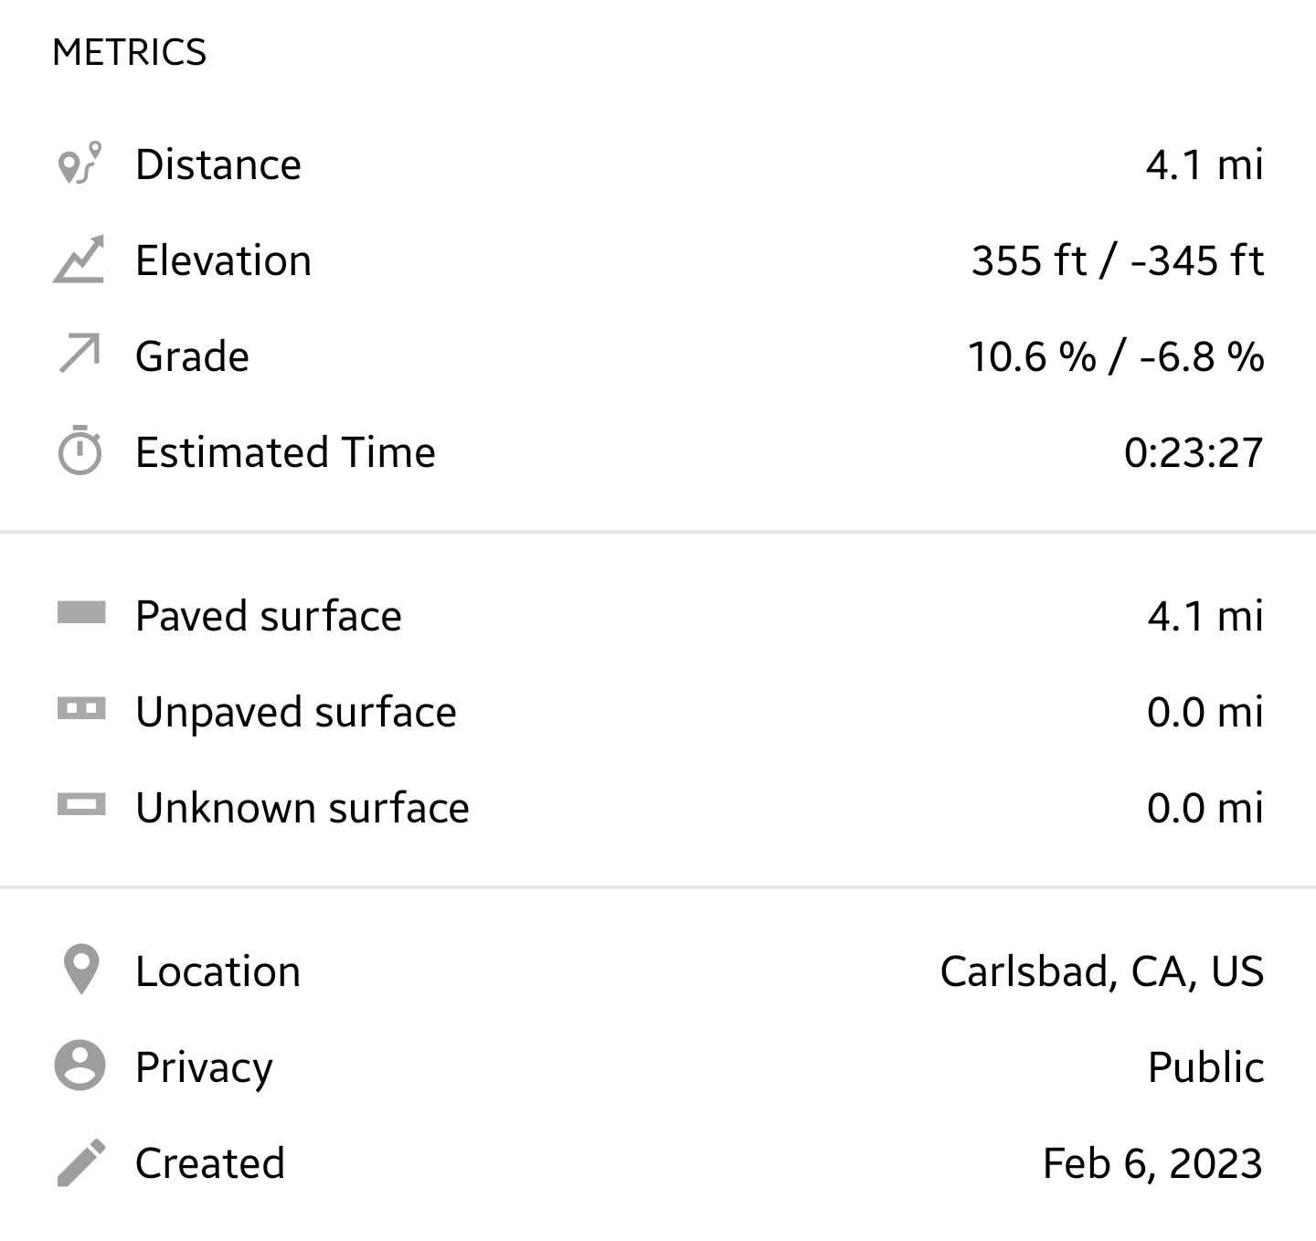The width and height of the screenshot is (1316, 1241).
Task: Click the Unpaved surface label
Action: [x=296, y=712]
